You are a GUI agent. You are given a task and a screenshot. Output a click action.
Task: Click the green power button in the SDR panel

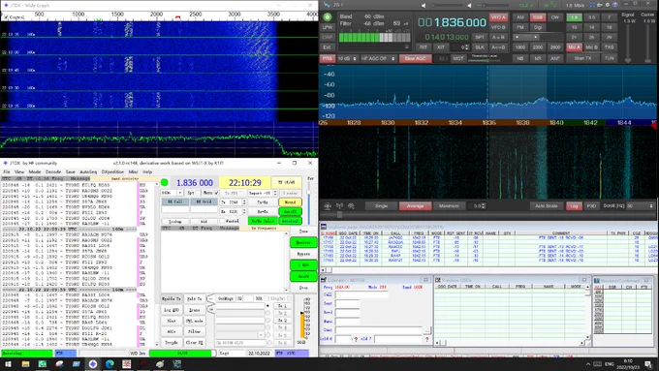click(x=328, y=16)
